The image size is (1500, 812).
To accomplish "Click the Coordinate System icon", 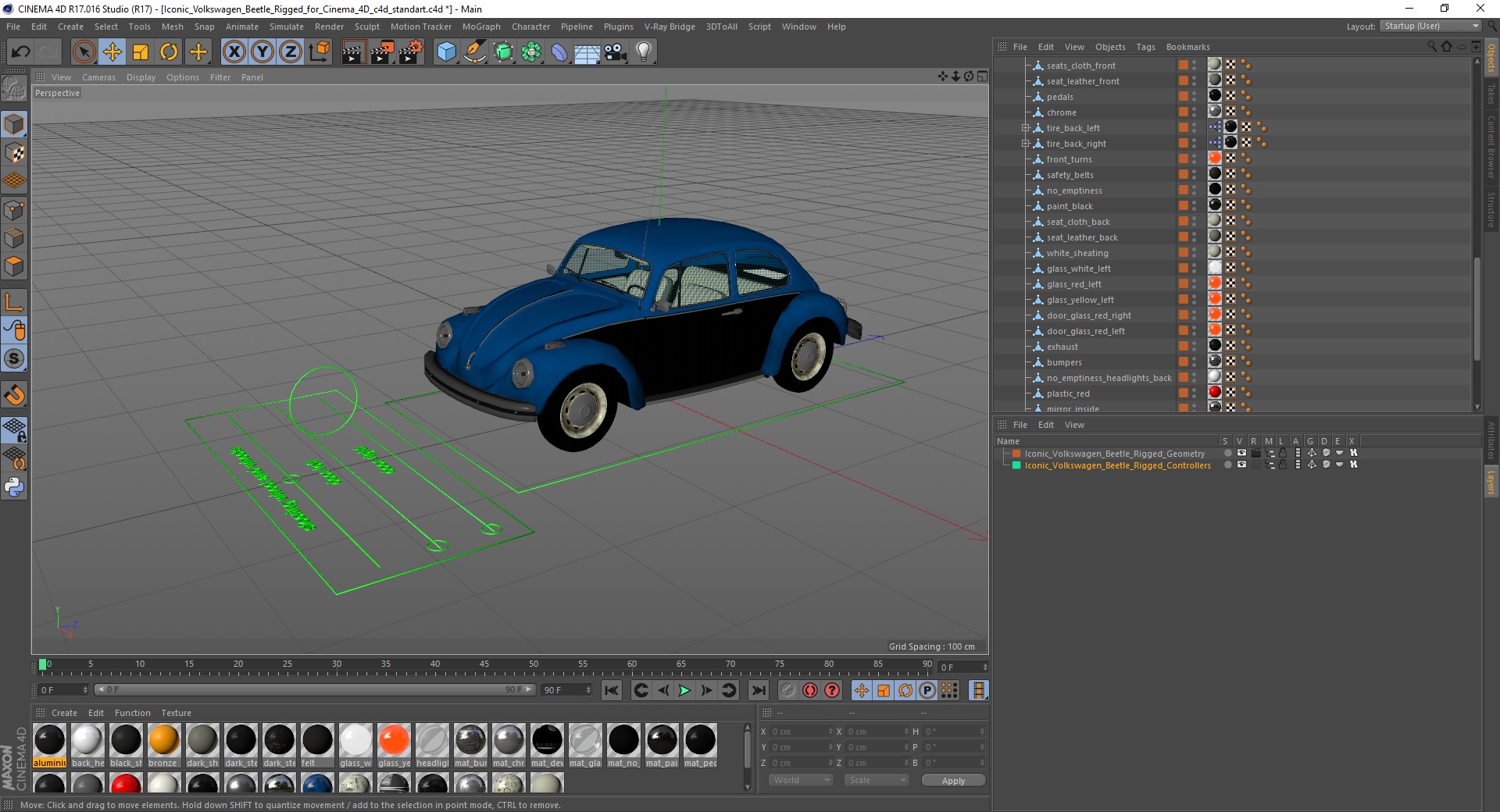I will click(320, 52).
